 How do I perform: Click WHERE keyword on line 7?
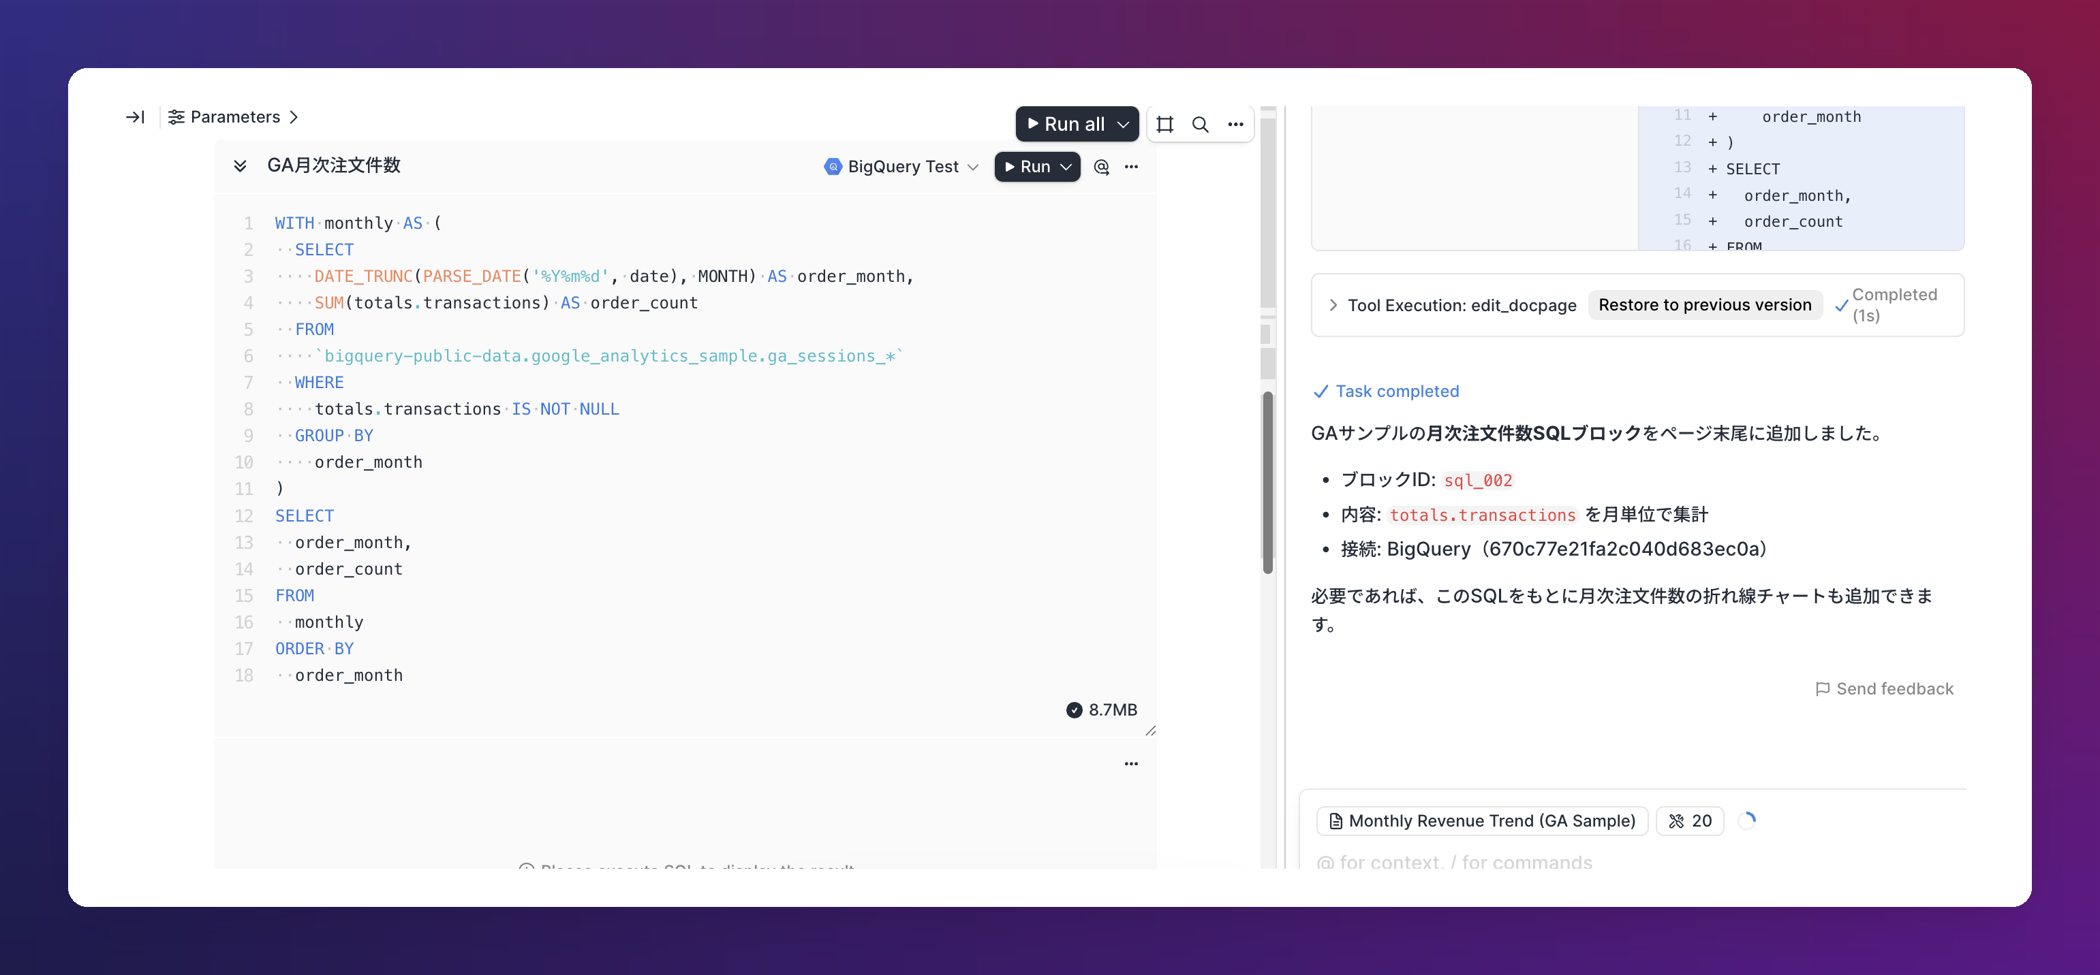(x=319, y=383)
